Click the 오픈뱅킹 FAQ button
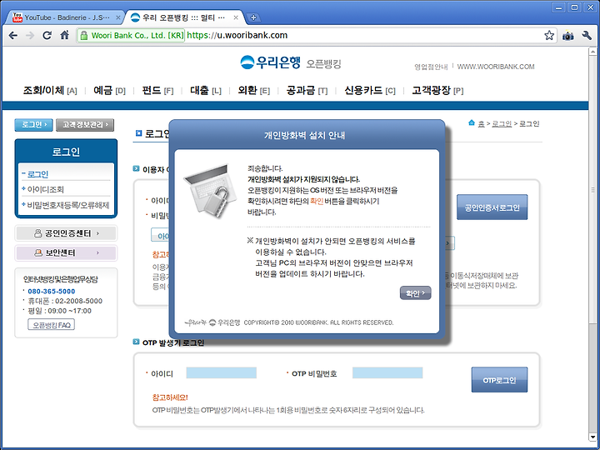 click(52, 325)
